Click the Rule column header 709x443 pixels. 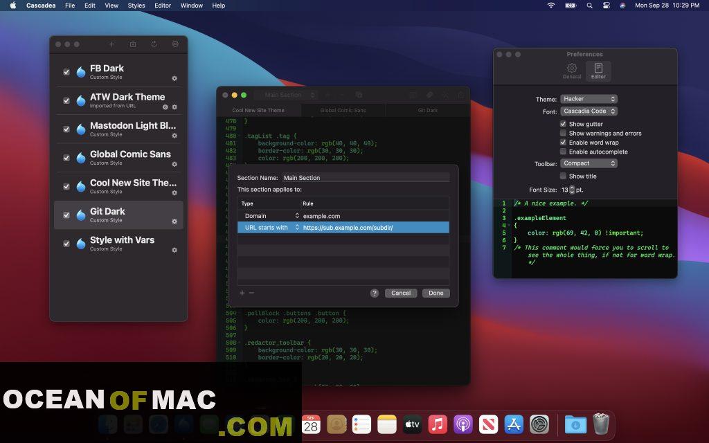pyautogui.click(x=308, y=204)
